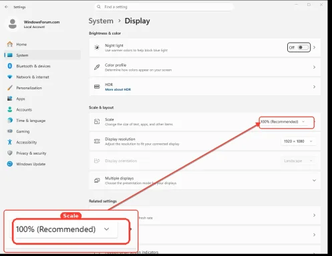The height and width of the screenshot is (256, 332).
Task: Open Windows Update page
Action: (x=42, y=164)
